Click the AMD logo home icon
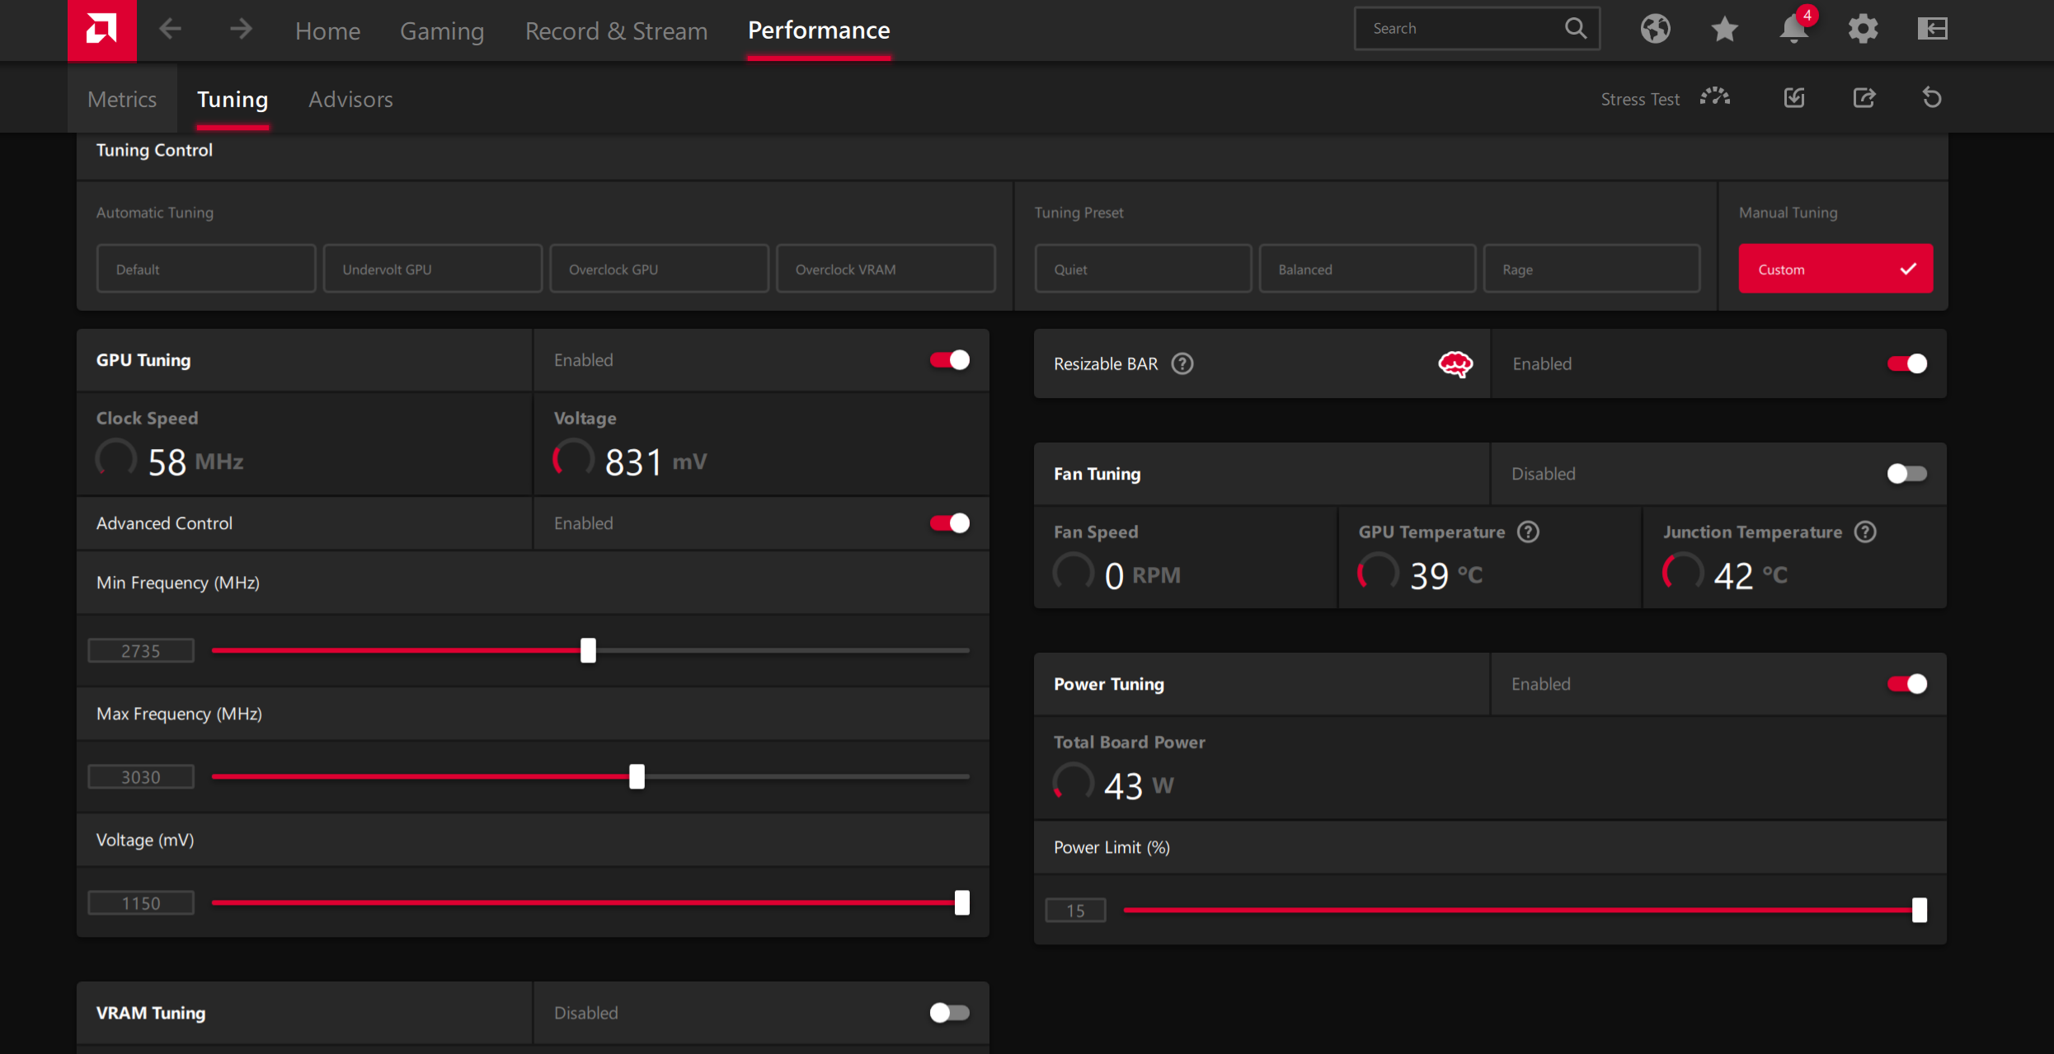 pyautogui.click(x=101, y=30)
